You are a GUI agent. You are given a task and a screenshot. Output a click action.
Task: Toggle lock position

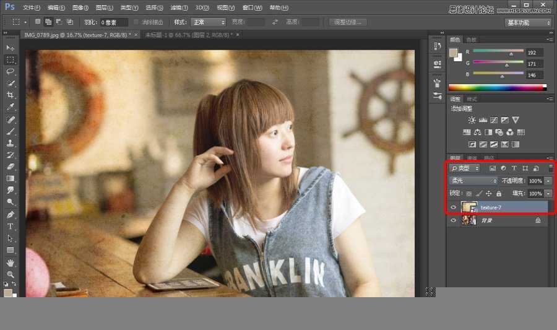[489, 194]
